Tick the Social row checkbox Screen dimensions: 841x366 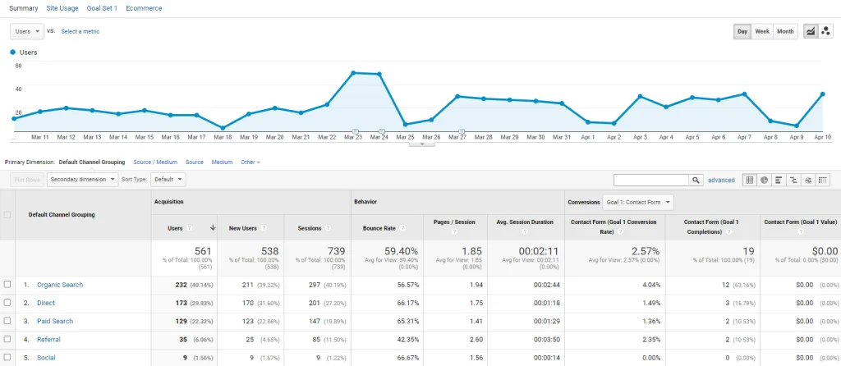pyautogui.click(x=7, y=358)
